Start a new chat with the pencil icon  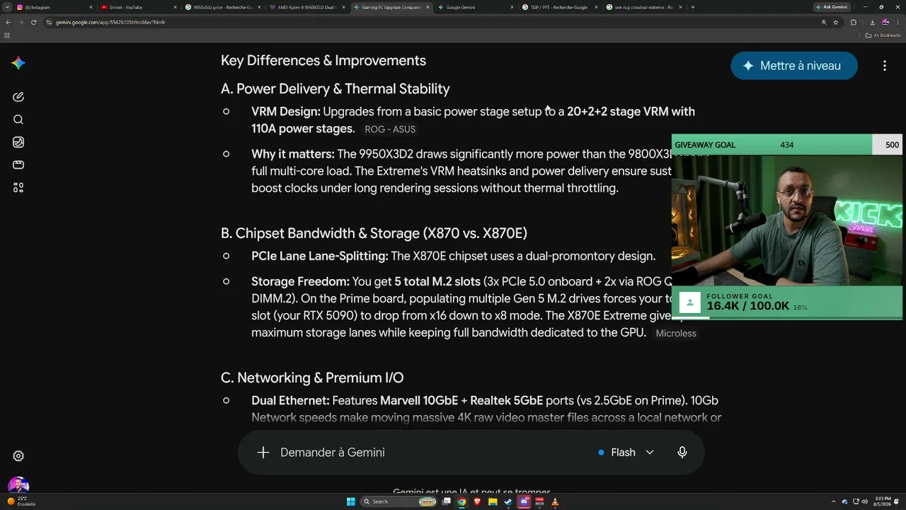pos(18,97)
